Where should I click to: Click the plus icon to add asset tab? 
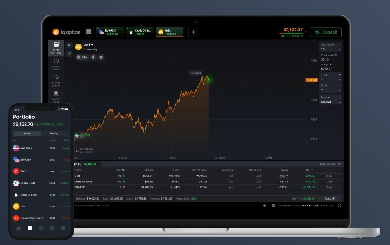(193, 32)
